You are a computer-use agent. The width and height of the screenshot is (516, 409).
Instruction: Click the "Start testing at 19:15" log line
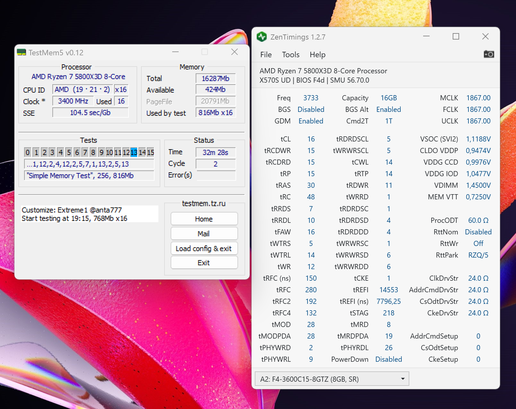(74, 218)
